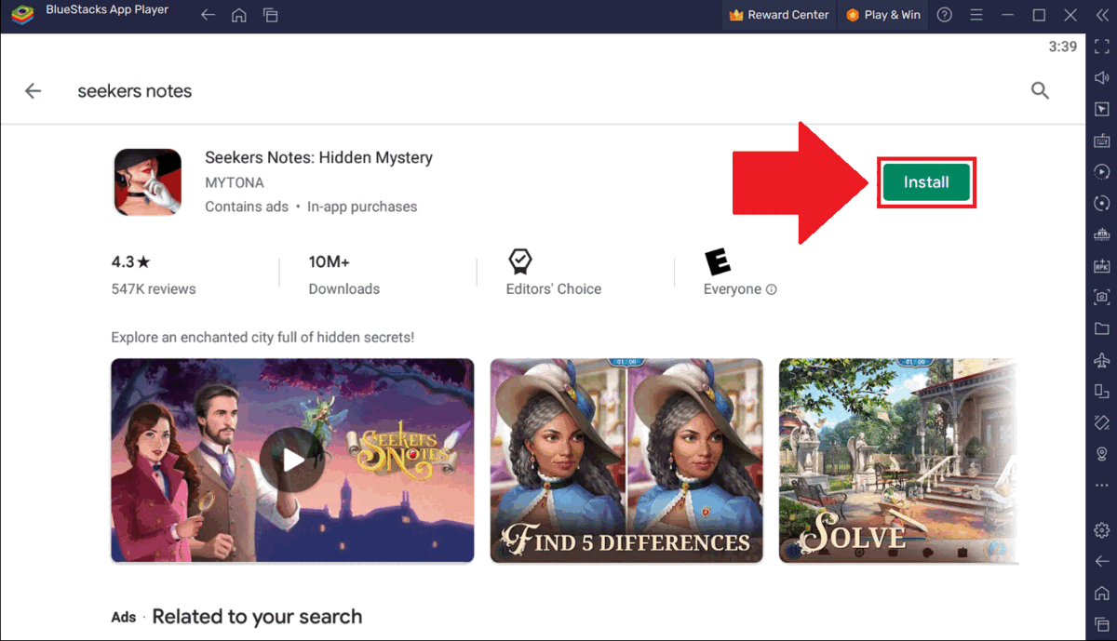Open the Seekers Notes app icon
1117x641 pixels.
(148, 182)
